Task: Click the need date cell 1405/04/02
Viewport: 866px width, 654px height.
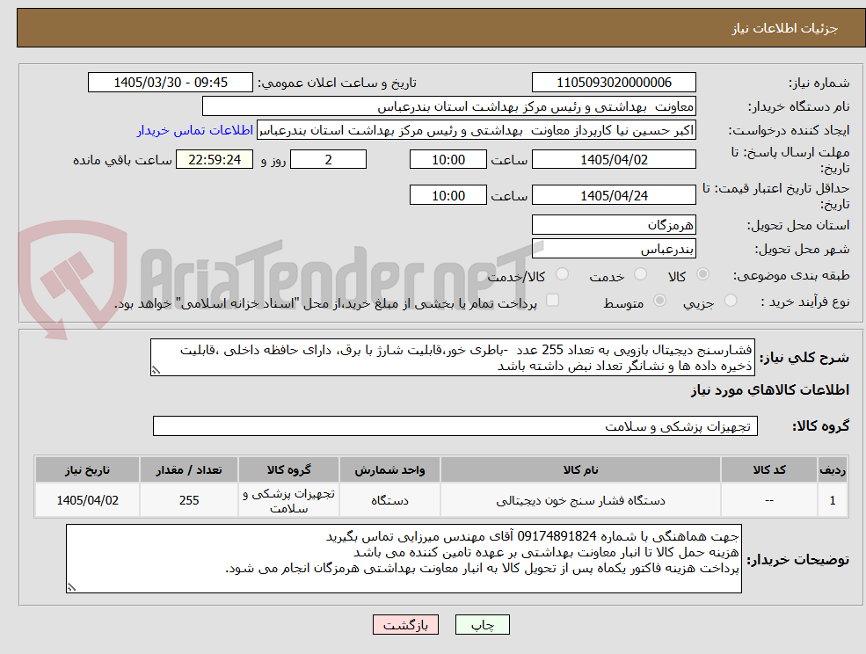Action: tap(87, 500)
